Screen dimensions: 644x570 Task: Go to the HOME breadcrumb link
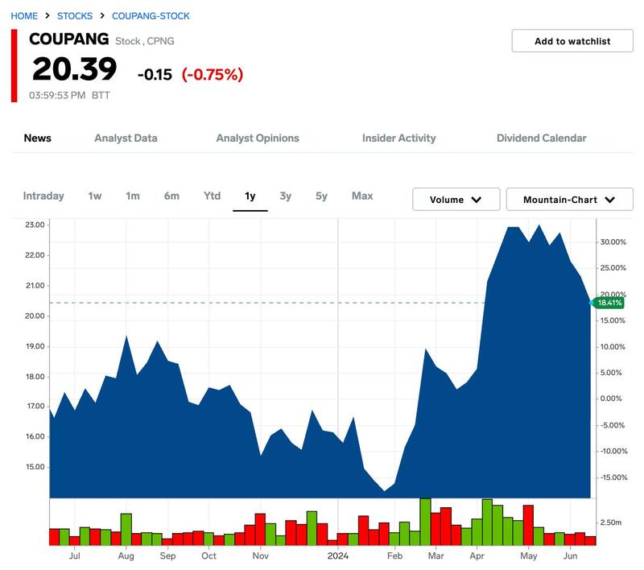click(x=24, y=16)
